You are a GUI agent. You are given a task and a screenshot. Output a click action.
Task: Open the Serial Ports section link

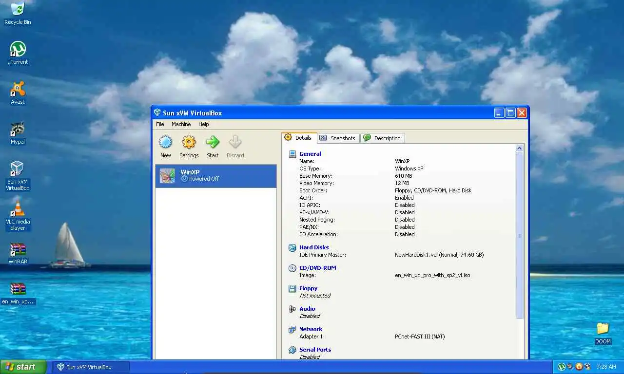point(315,350)
